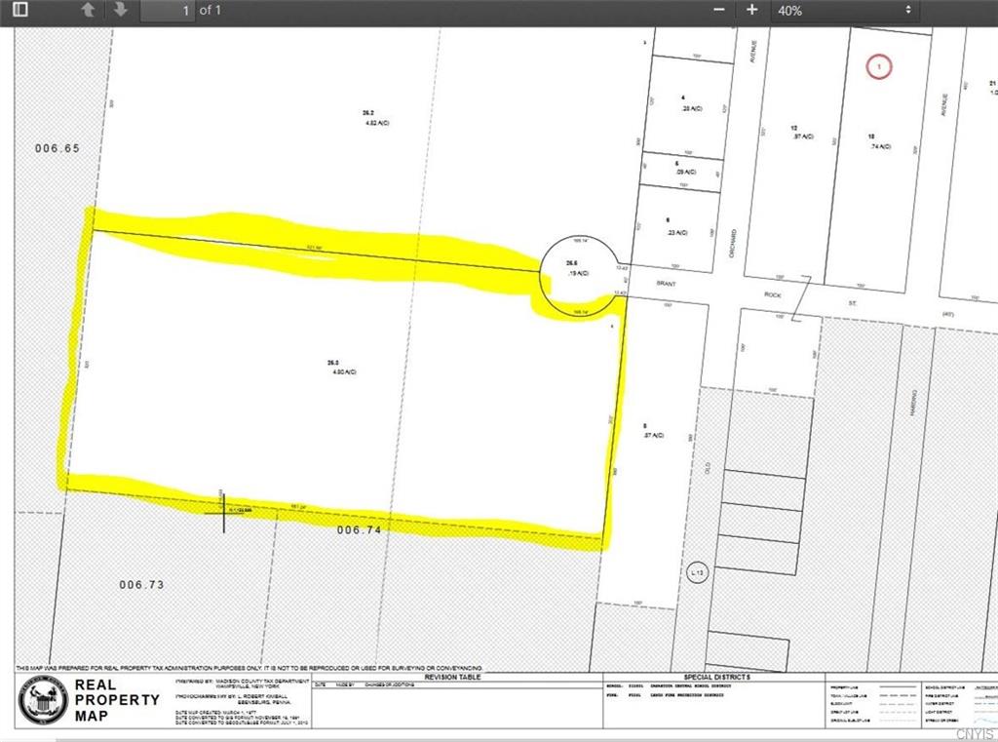998x742 pixels.
Task: Click the HARDING street label
Action: [x=914, y=403]
